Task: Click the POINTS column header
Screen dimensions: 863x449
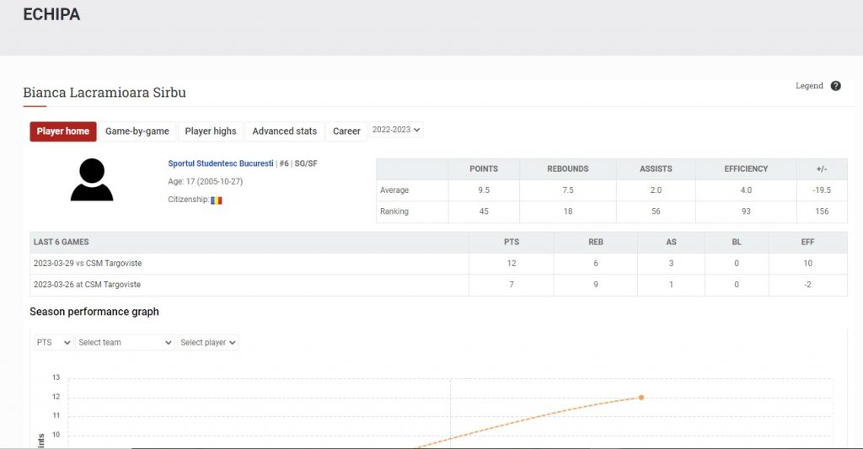Action: click(484, 169)
